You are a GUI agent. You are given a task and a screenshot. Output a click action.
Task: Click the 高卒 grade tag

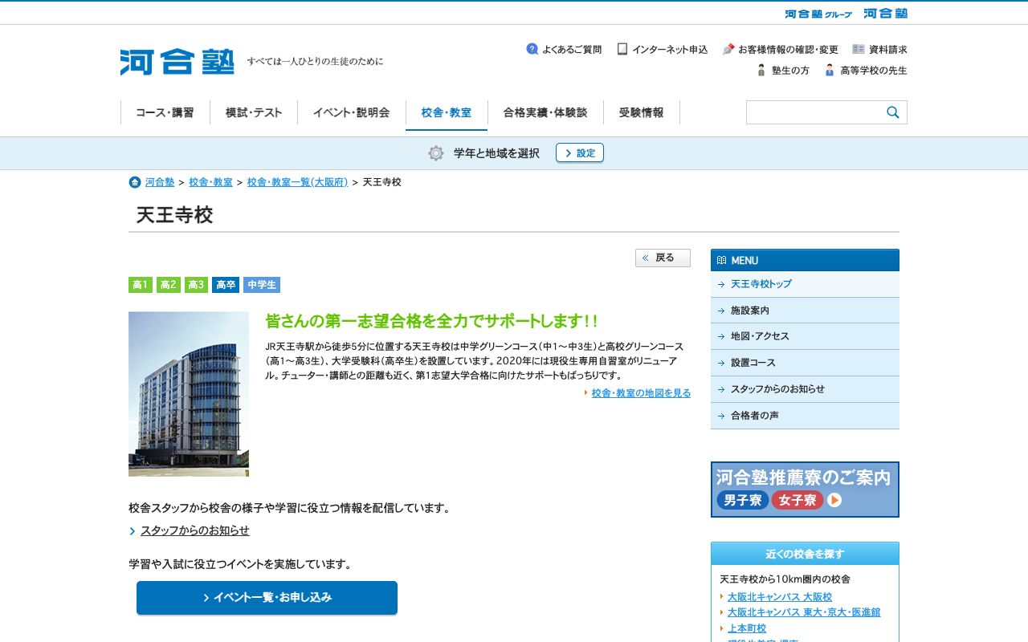pyautogui.click(x=226, y=285)
